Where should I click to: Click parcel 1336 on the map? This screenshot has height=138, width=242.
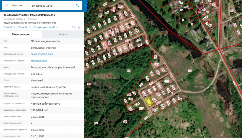point(137,104)
